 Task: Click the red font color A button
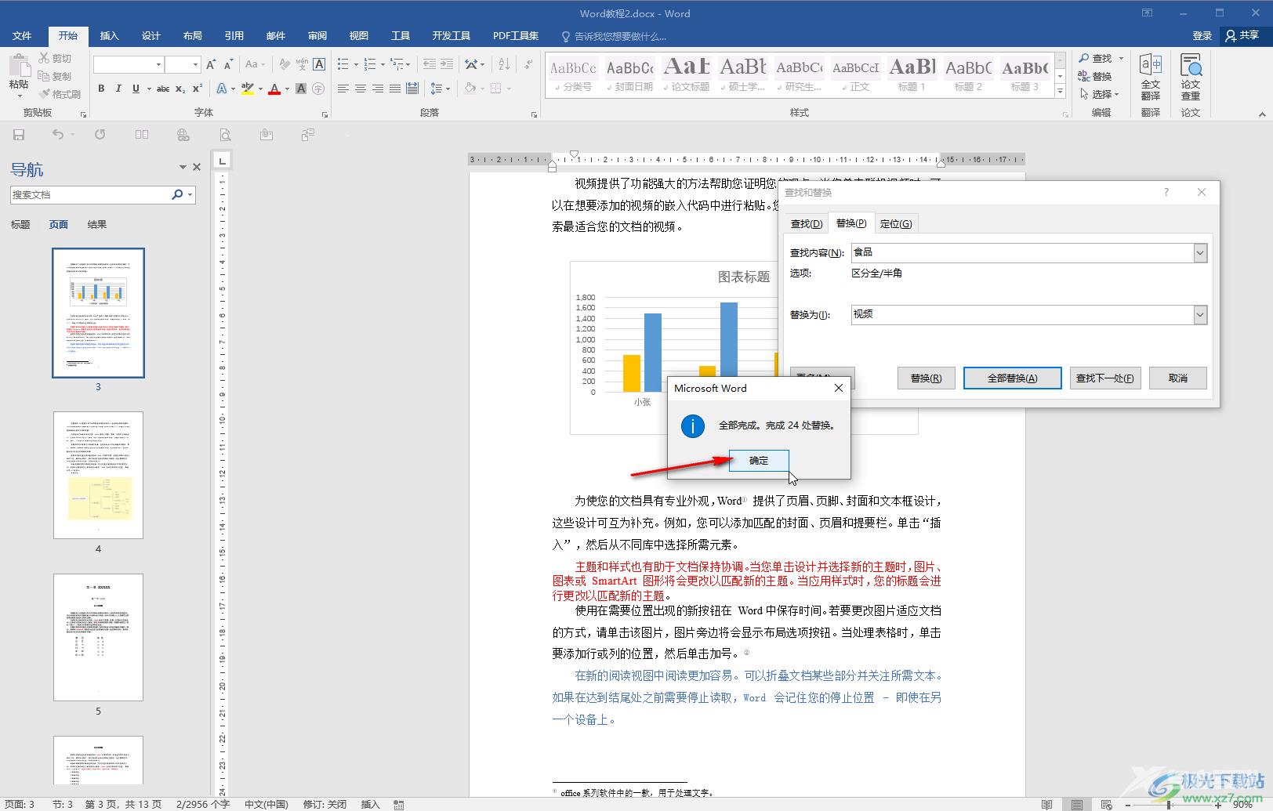pyautogui.click(x=274, y=89)
